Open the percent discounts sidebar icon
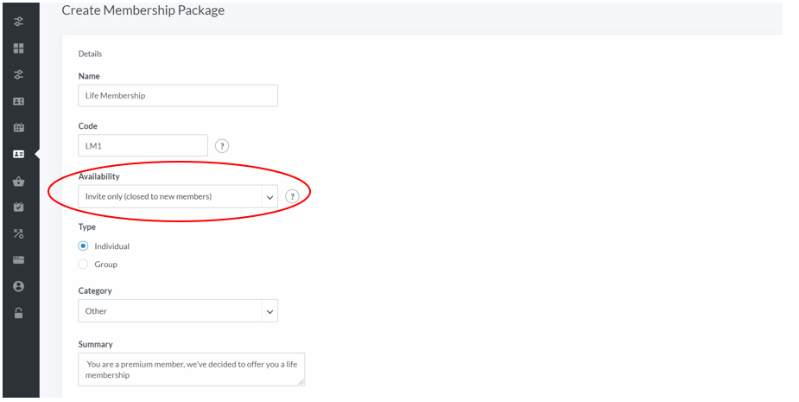The width and height of the screenshot is (799, 402). pos(18,233)
